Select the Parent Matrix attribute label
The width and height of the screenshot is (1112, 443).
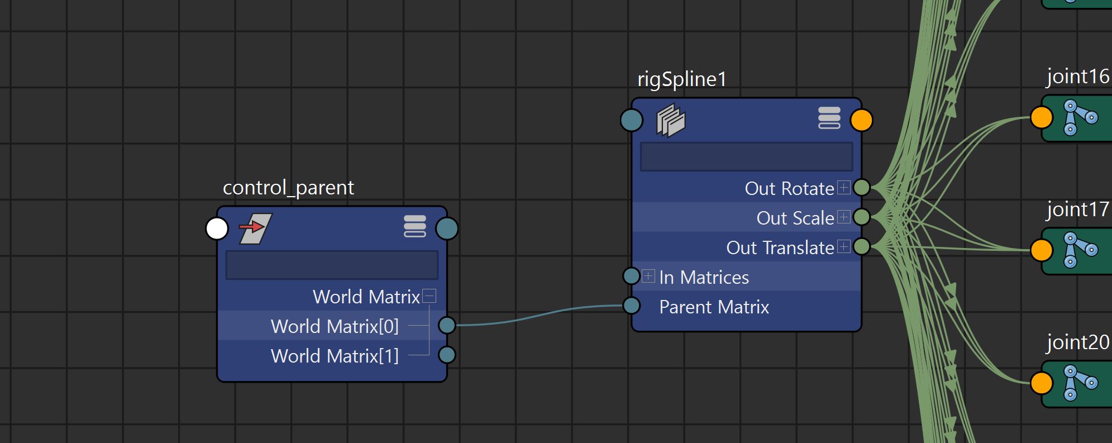tap(714, 307)
